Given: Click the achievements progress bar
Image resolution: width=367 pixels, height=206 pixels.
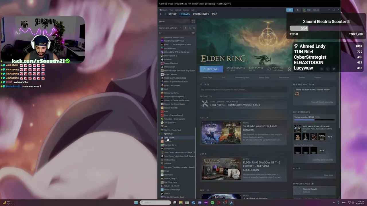Looking at the screenshot, I should pyautogui.click(x=314, y=120).
